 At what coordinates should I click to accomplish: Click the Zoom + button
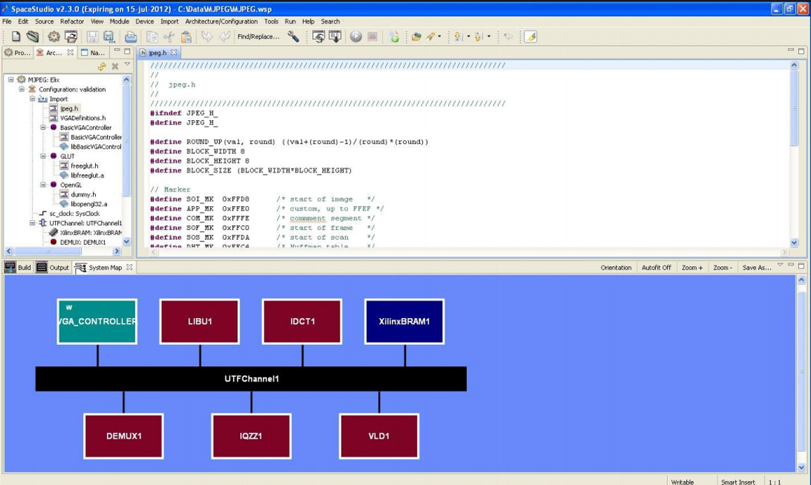(692, 267)
